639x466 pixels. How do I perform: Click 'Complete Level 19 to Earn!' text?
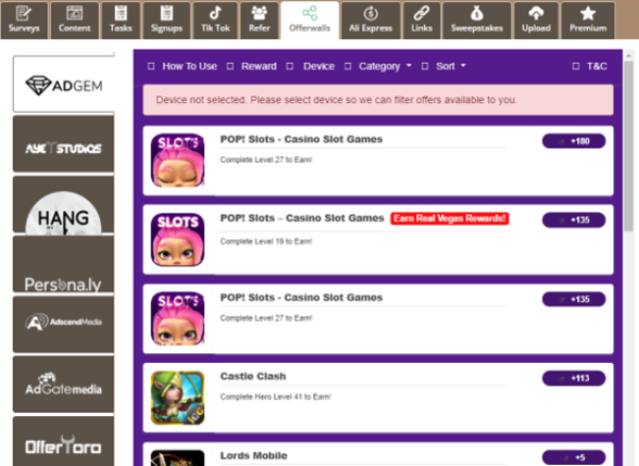(266, 241)
